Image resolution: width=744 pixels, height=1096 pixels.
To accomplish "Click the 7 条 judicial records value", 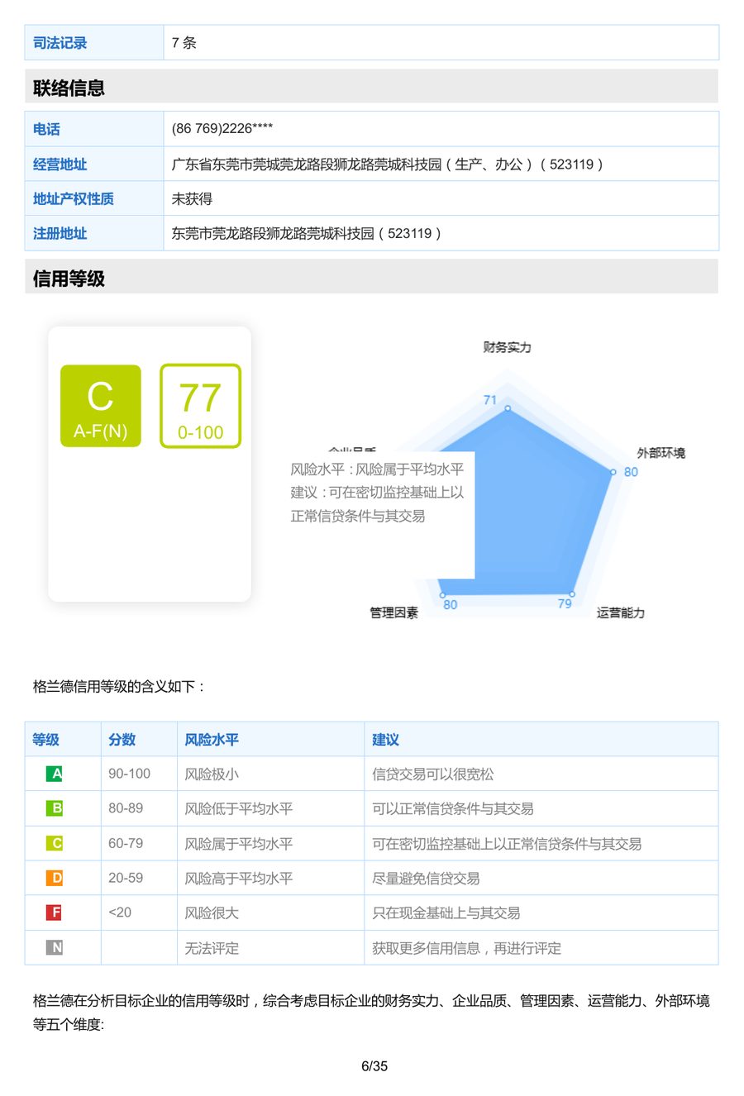I will tap(184, 43).
